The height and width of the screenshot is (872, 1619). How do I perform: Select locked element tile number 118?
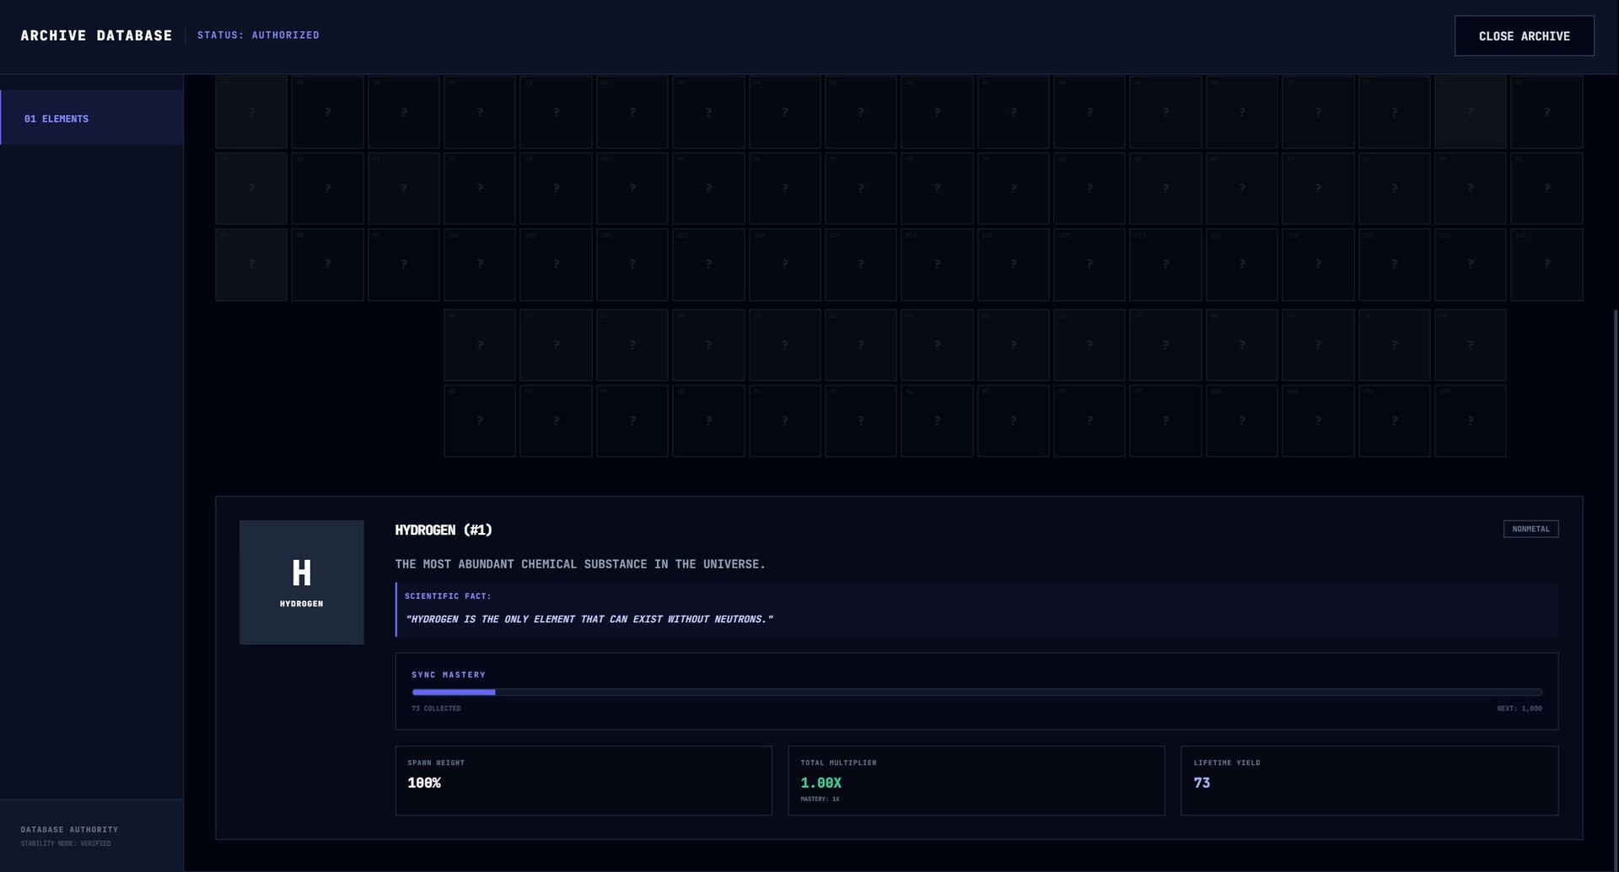pyautogui.click(x=1546, y=265)
